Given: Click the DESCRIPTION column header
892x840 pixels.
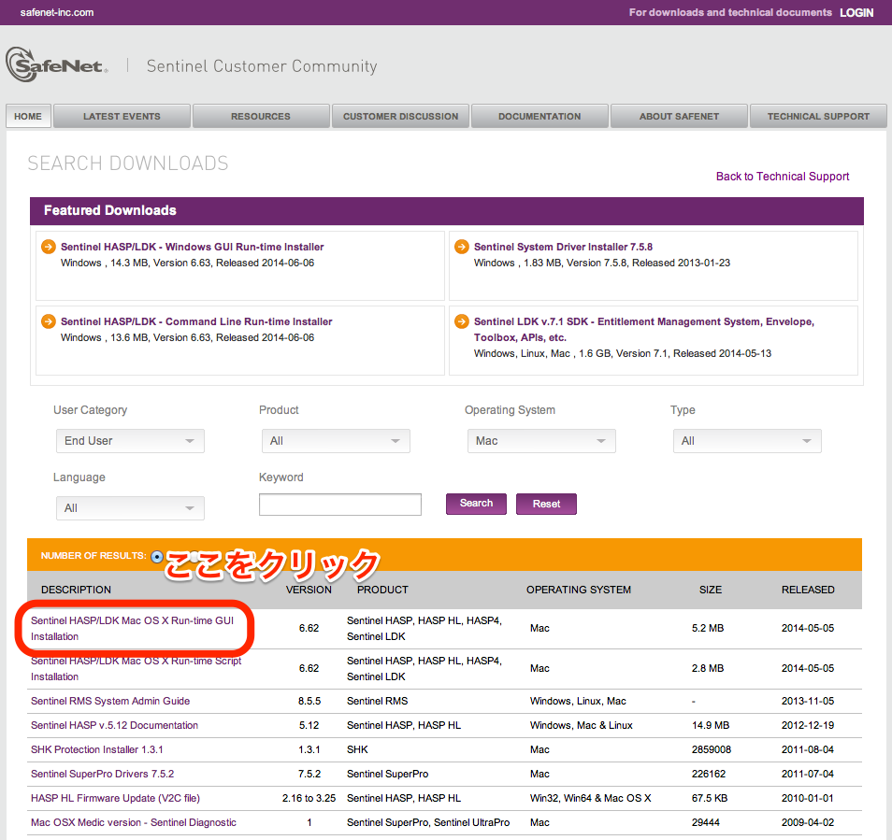Looking at the screenshot, I should coord(77,590).
